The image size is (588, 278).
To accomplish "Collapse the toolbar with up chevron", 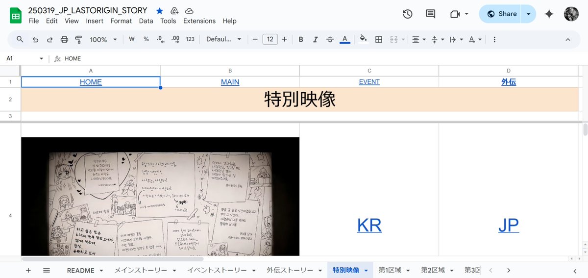I will click(567, 39).
